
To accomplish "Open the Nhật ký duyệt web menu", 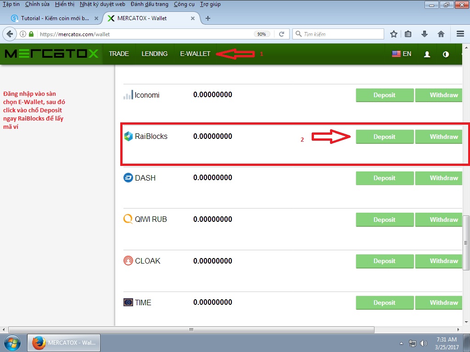I will point(102,4).
